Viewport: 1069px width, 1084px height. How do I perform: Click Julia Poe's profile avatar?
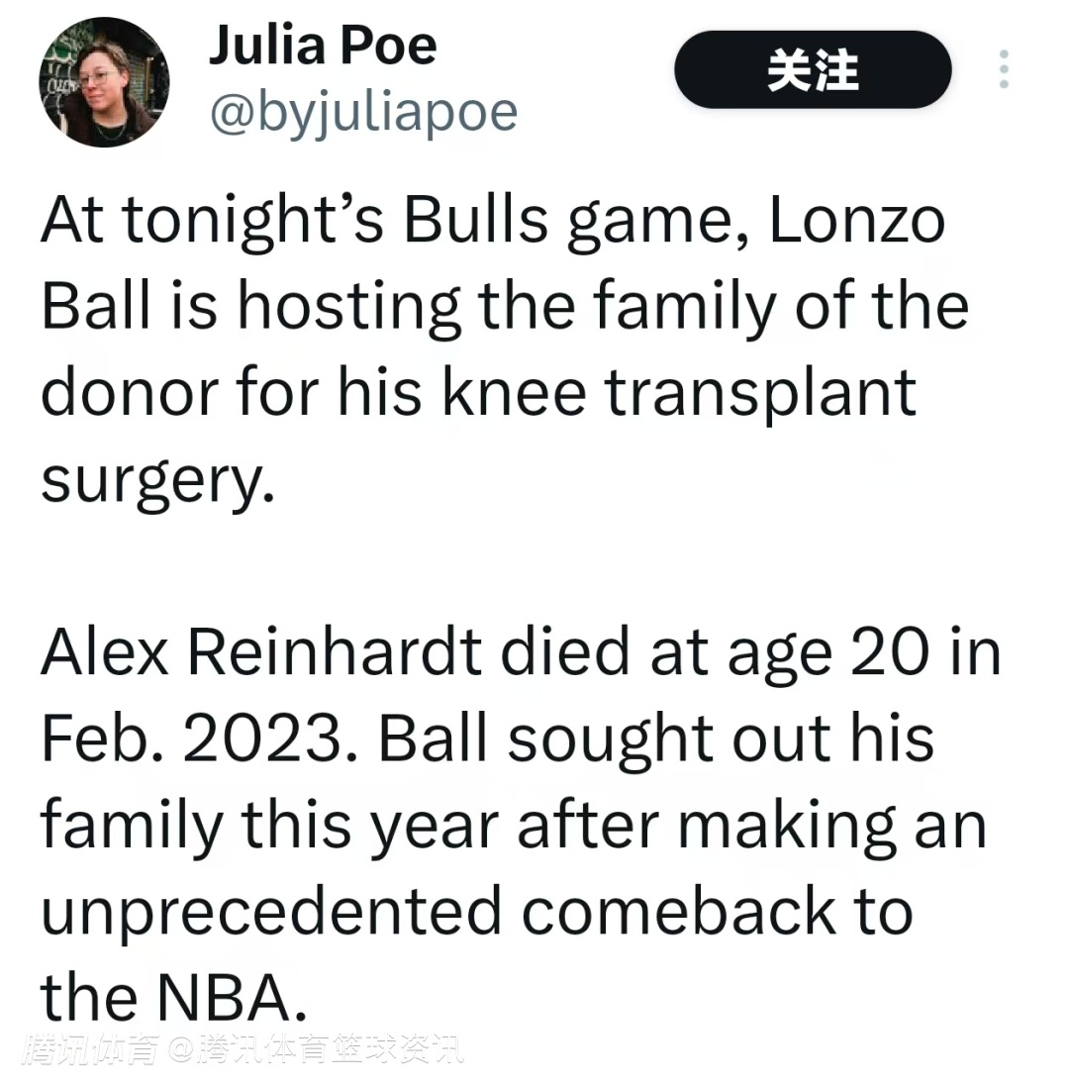[104, 82]
